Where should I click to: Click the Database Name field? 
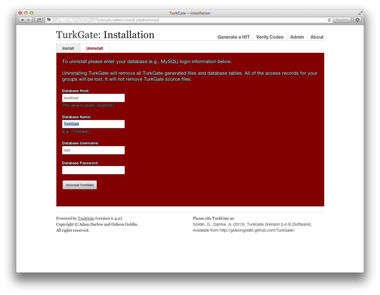coord(93,124)
